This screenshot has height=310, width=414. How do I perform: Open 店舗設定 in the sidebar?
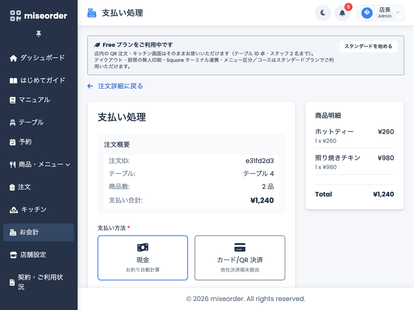(x=38, y=255)
